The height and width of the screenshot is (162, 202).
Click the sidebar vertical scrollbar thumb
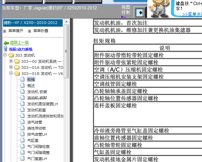66,51
